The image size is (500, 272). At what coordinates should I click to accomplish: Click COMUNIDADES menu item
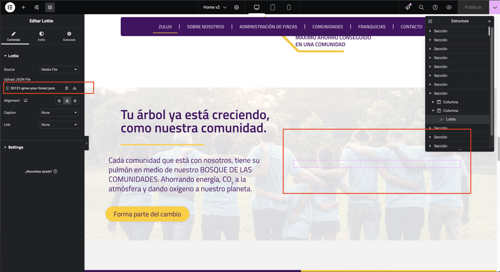[x=327, y=27]
